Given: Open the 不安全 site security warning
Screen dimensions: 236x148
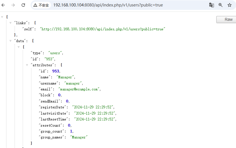Looking at the screenshot, I should pyautogui.click(x=41, y=5).
